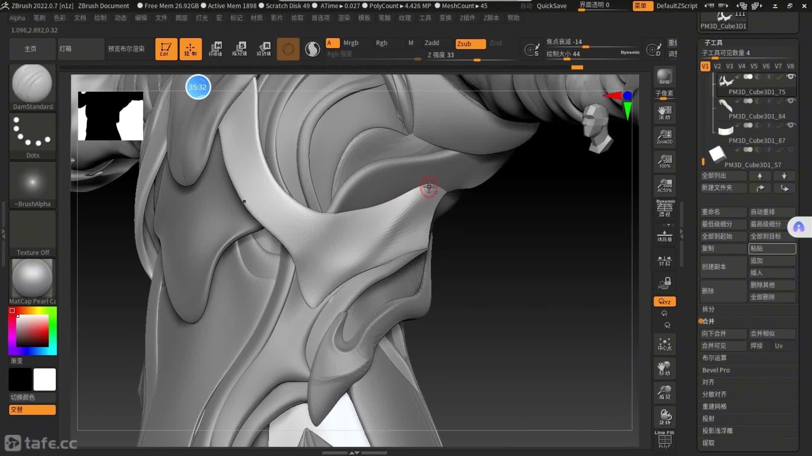
Task: Expand the 拆分 (Split) section
Action: (x=708, y=309)
